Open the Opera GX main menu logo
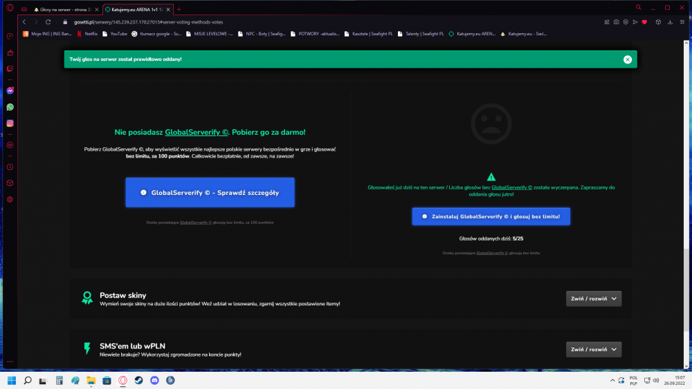 (x=10, y=8)
